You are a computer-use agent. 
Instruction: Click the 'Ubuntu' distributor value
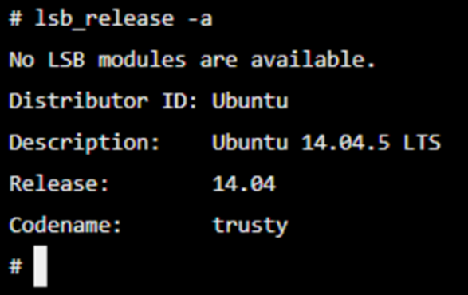click(250, 101)
